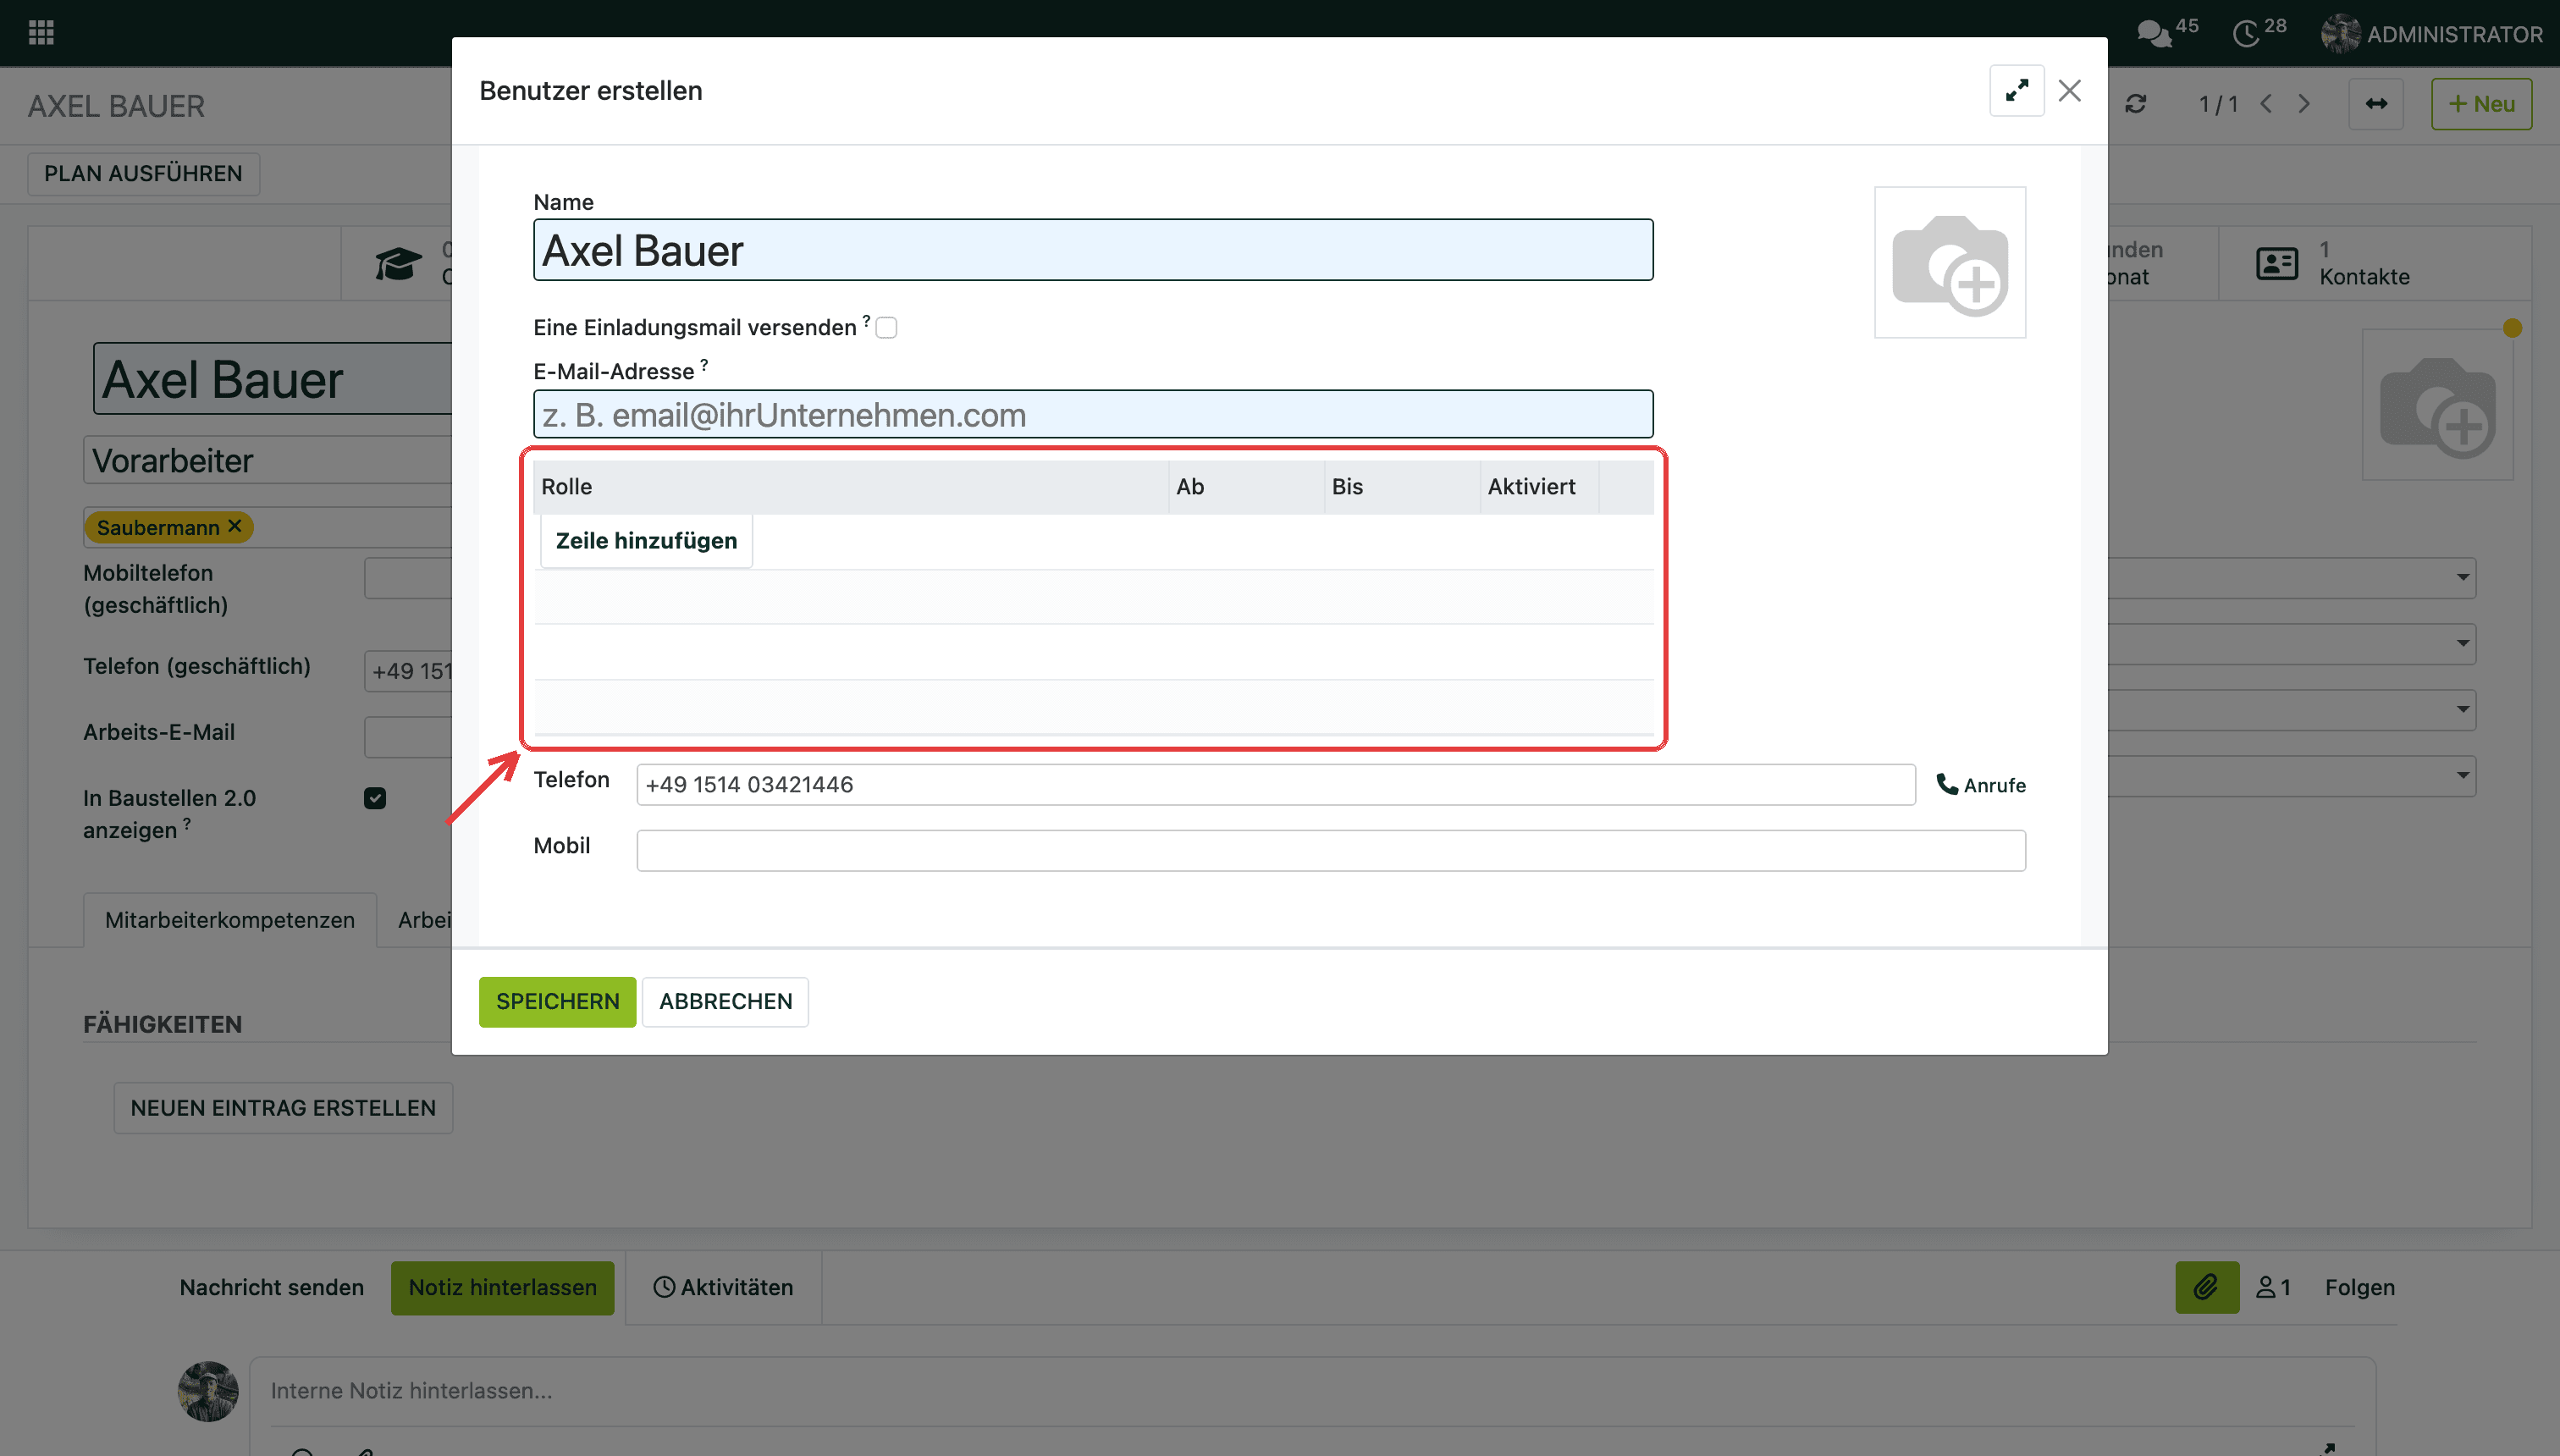2560x1456 pixels.
Task: Save the new user with SPEICHERN
Action: (x=557, y=1002)
